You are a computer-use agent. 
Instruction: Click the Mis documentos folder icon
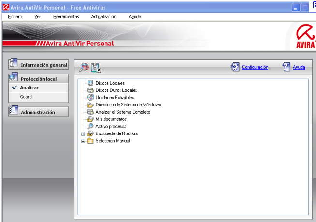90,119
